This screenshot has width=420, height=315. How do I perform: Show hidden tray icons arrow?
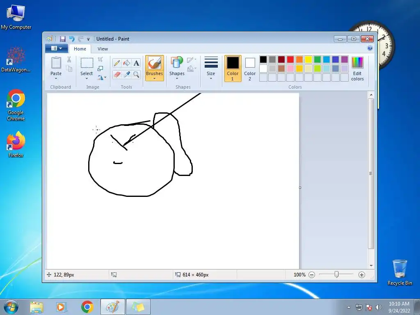349,307
